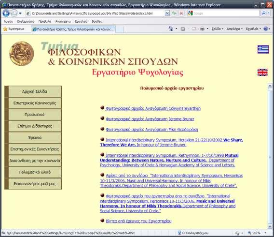
Task: Click the Print icon
Action: (x=202, y=29)
